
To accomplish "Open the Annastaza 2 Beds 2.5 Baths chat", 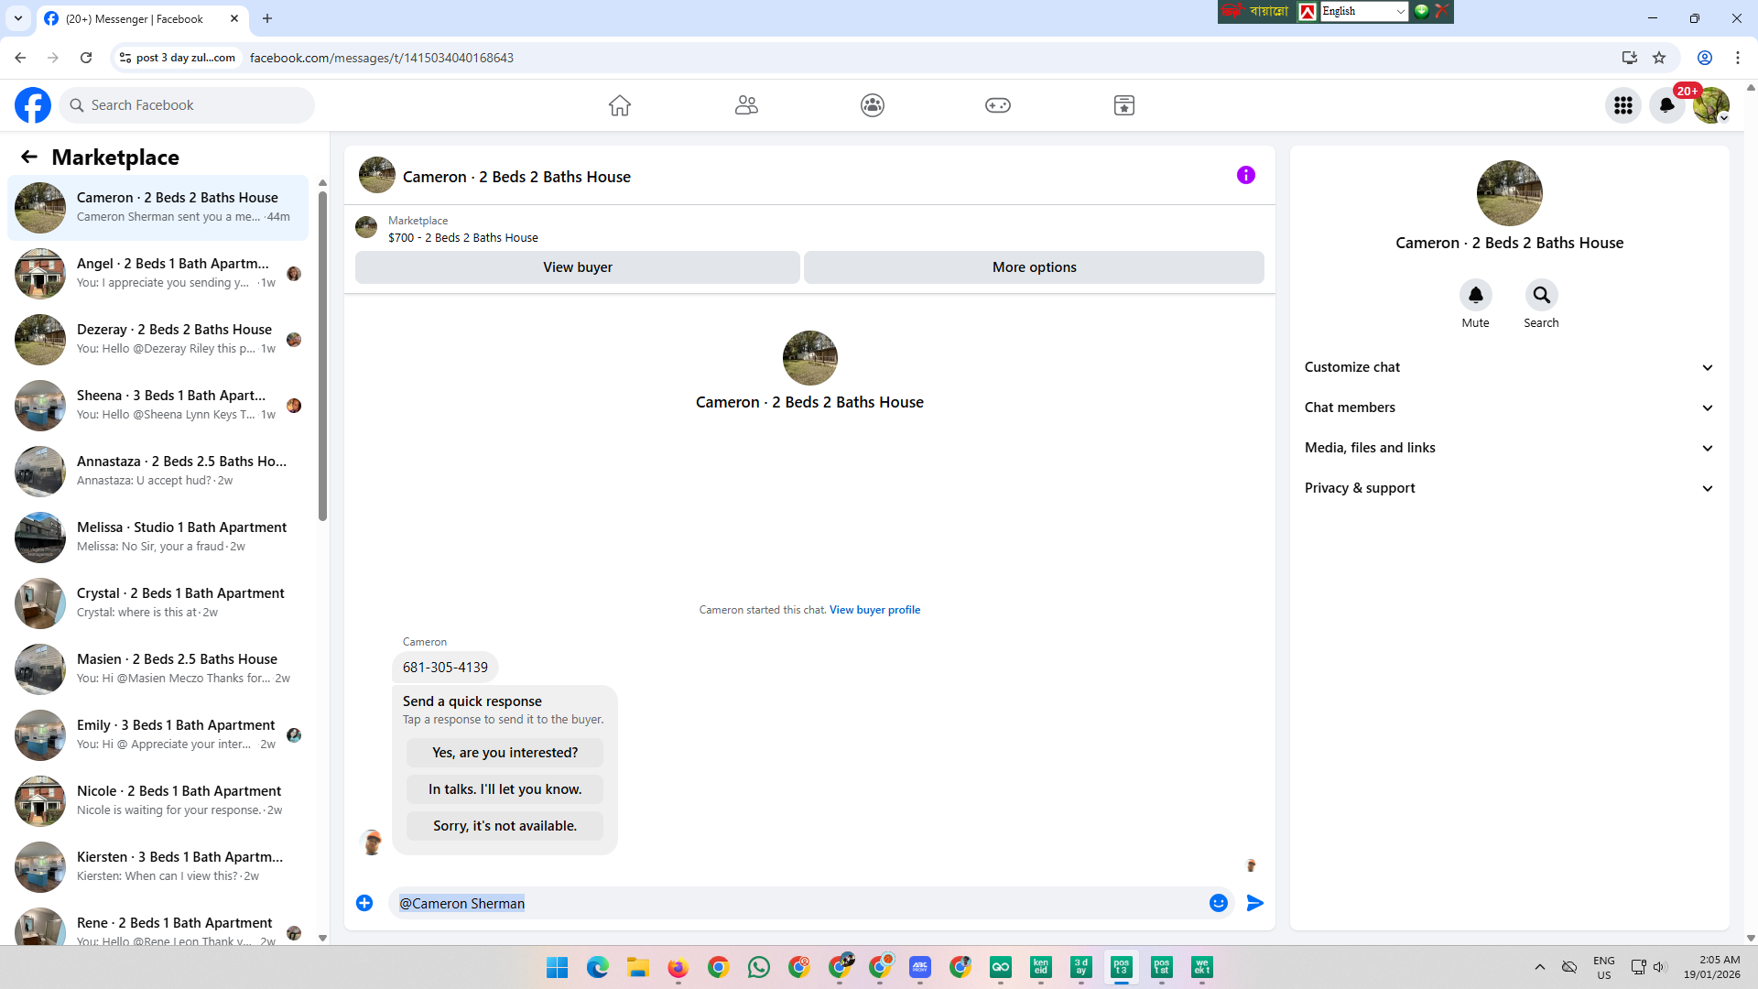I will coord(158,472).
